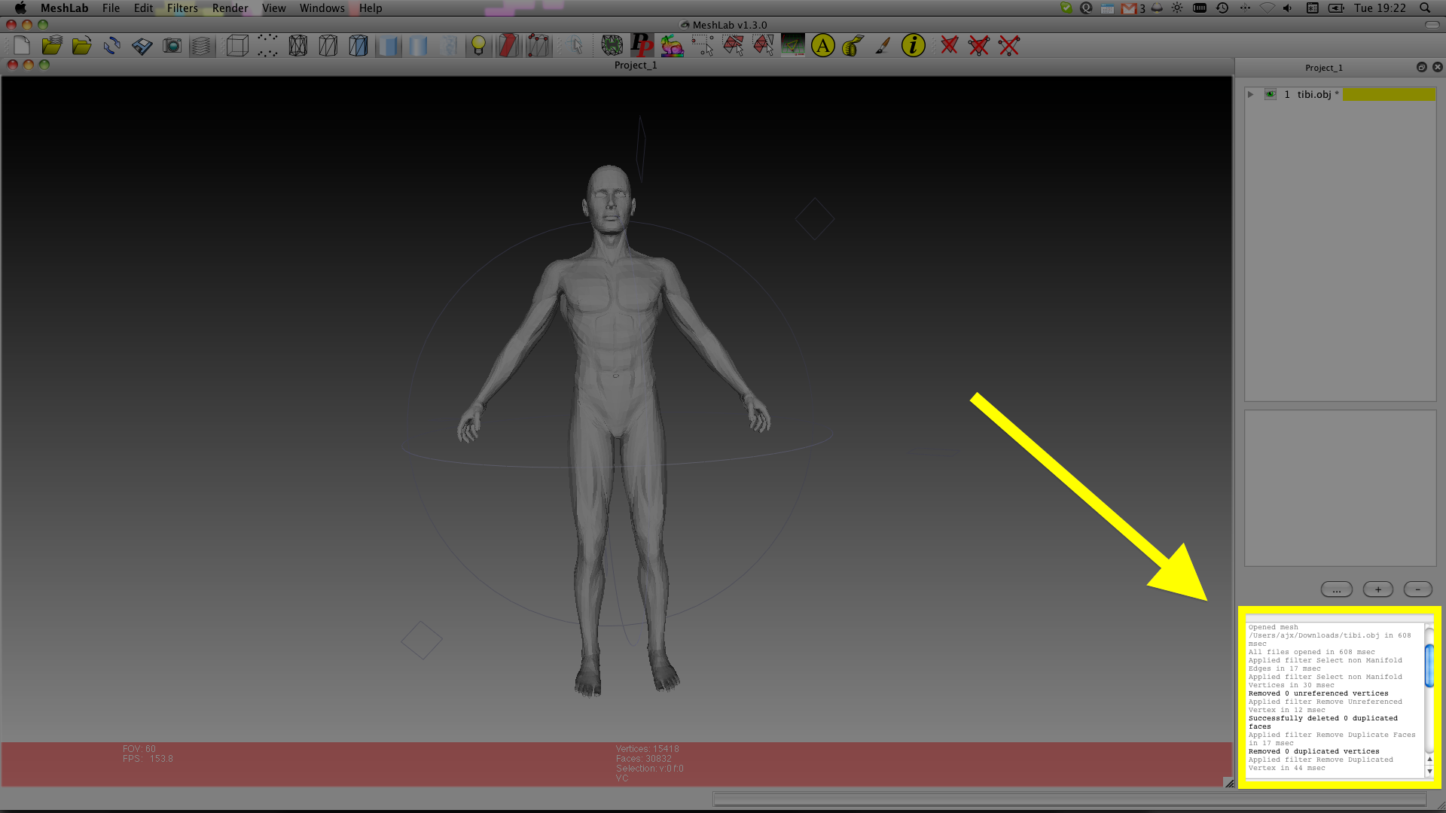
Task: Click the plus button in layer panel
Action: click(1377, 589)
